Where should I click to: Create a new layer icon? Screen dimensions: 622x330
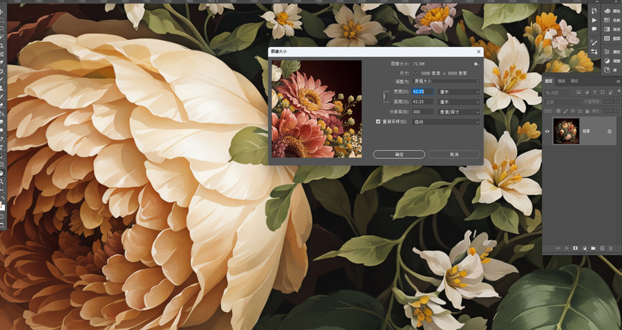[602, 248]
